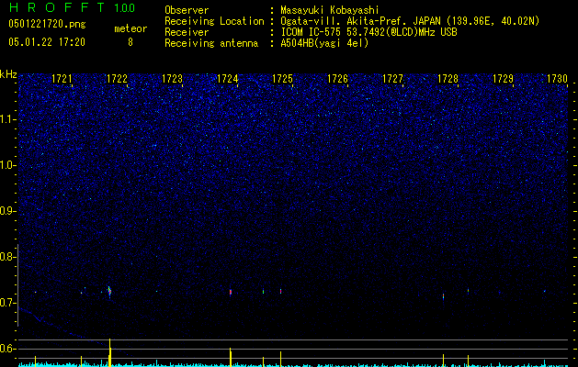578x367 pixels.
Task: Click the meteor label
Action: [x=130, y=28]
